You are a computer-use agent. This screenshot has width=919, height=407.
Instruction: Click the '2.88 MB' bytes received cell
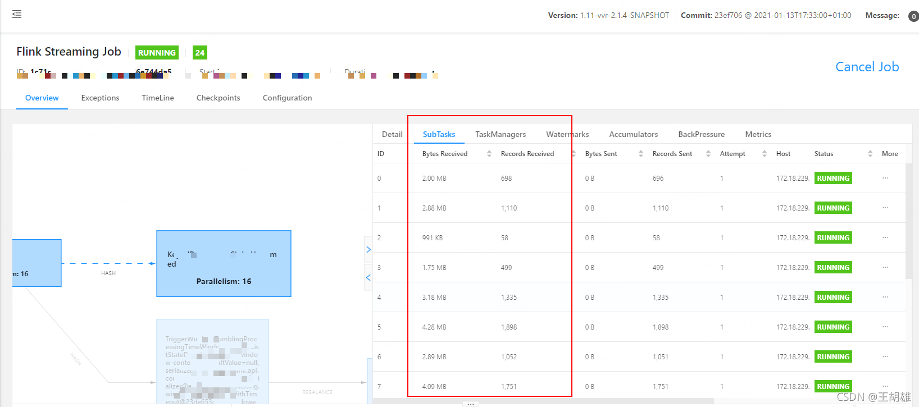click(x=434, y=208)
